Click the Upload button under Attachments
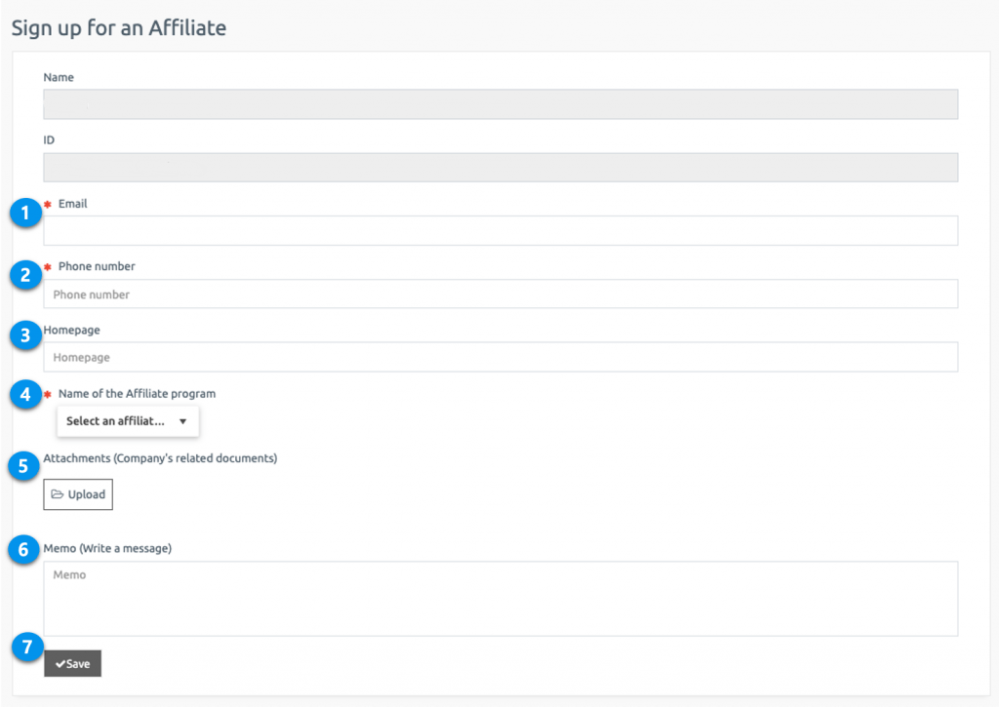Viewport: 999px width, 707px height. pyautogui.click(x=78, y=494)
